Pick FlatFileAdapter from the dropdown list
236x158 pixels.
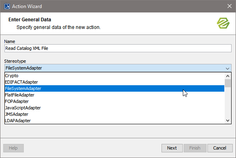114,95
